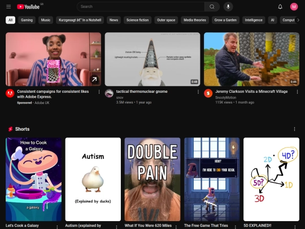The height and width of the screenshot is (229, 305).
Task: Select the Intelligence chip
Action: pyautogui.click(x=254, y=20)
